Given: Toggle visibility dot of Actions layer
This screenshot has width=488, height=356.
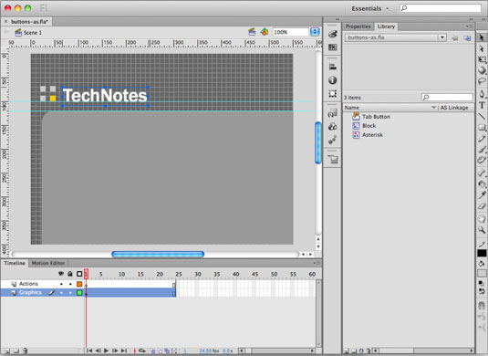Looking at the screenshot, I should tap(61, 284).
